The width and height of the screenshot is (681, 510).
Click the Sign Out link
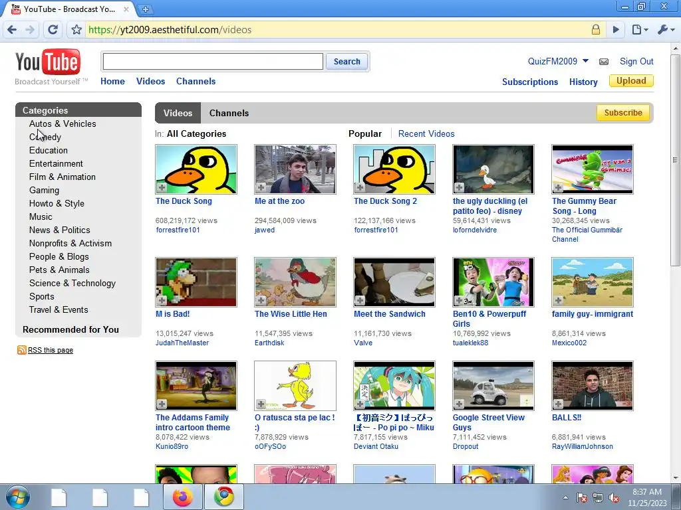pyautogui.click(x=636, y=61)
